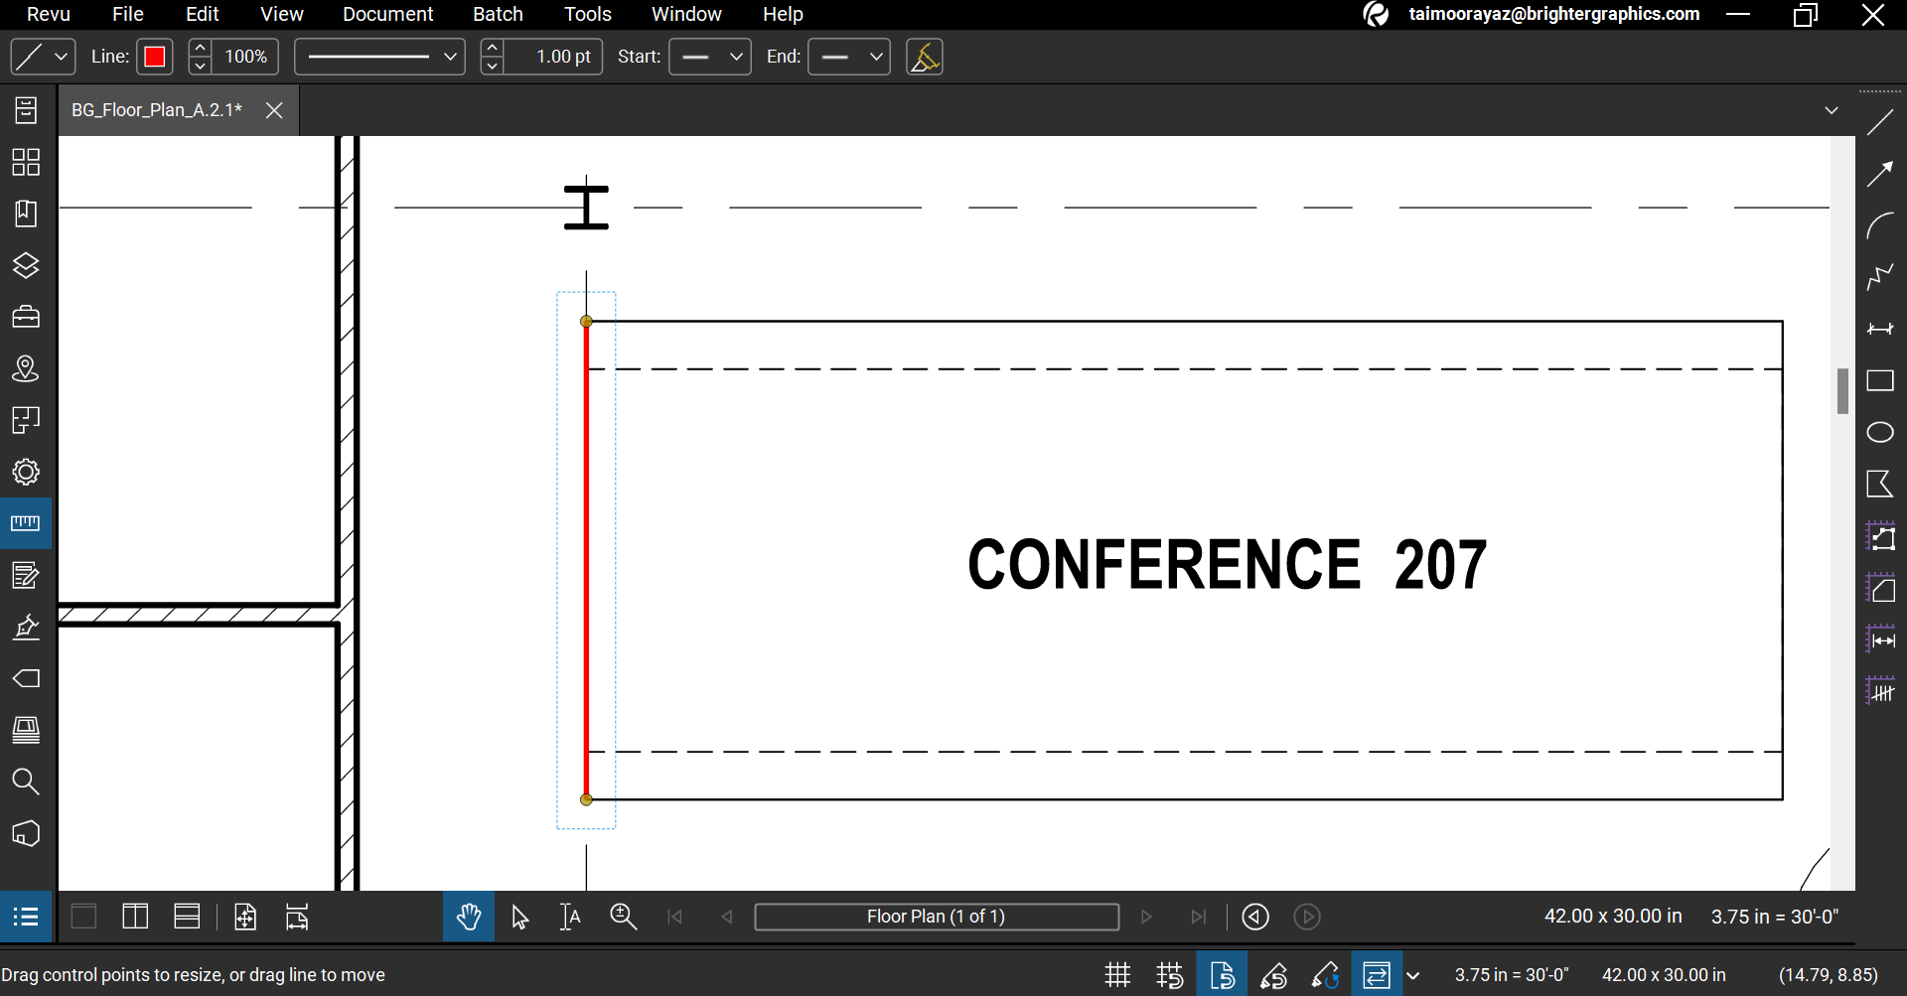Open the Spaces panel
Screen dimensions: 1907x996
25,420
